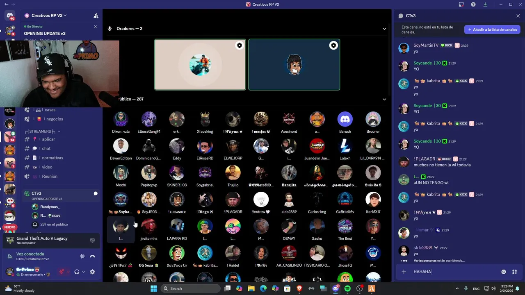Open Spotify from the taskbar

[x=347, y=288]
